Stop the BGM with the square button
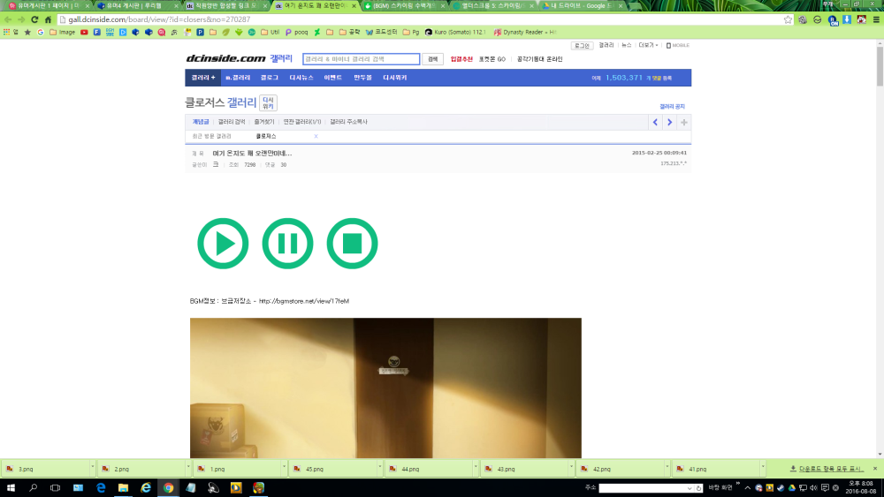 [352, 243]
